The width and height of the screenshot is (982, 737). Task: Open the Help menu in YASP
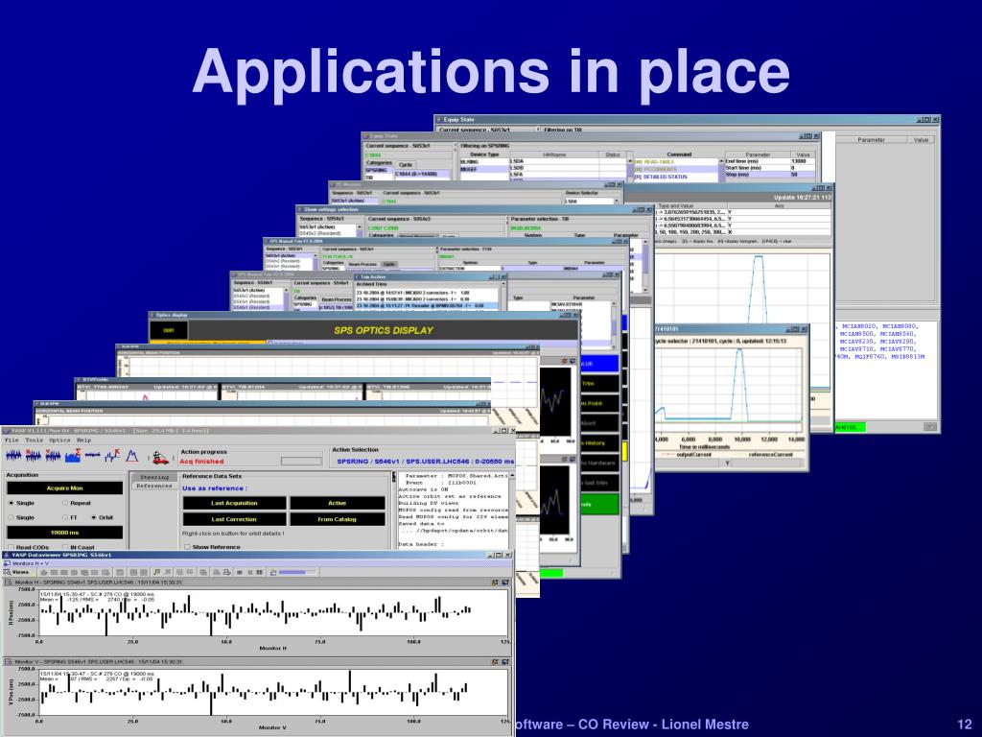pyautogui.click(x=84, y=440)
